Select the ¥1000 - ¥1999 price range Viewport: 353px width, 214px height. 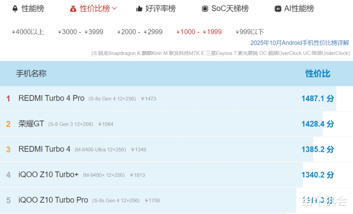coord(199,32)
